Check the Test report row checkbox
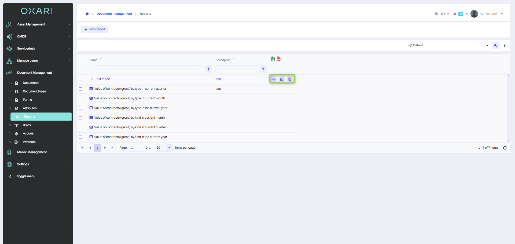This screenshot has width=515, height=244. pyautogui.click(x=80, y=79)
